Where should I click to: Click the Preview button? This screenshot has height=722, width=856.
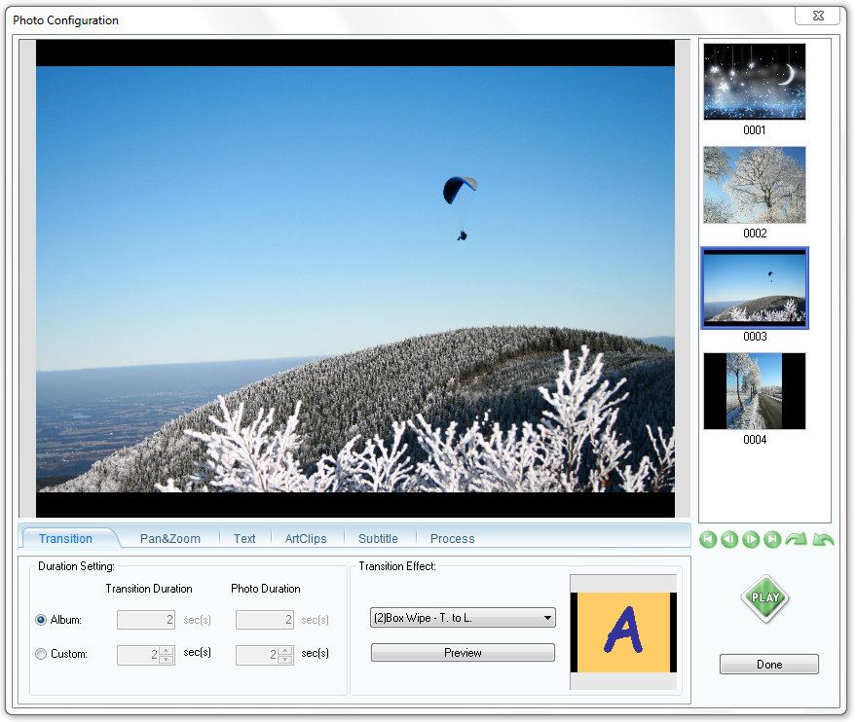point(463,653)
